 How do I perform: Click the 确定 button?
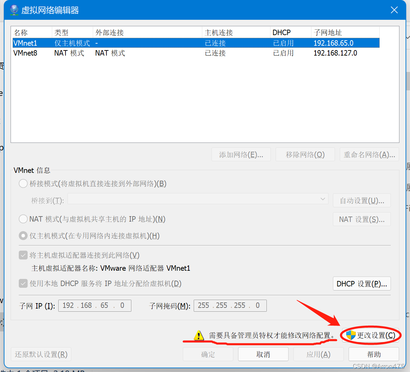click(208, 355)
